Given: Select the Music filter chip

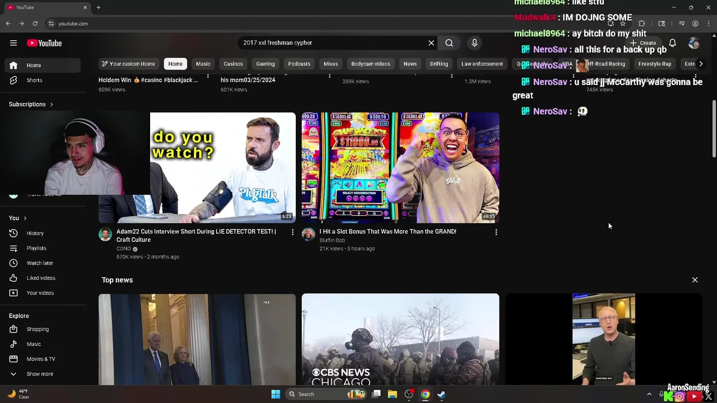Looking at the screenshot, I should (203, 64).
